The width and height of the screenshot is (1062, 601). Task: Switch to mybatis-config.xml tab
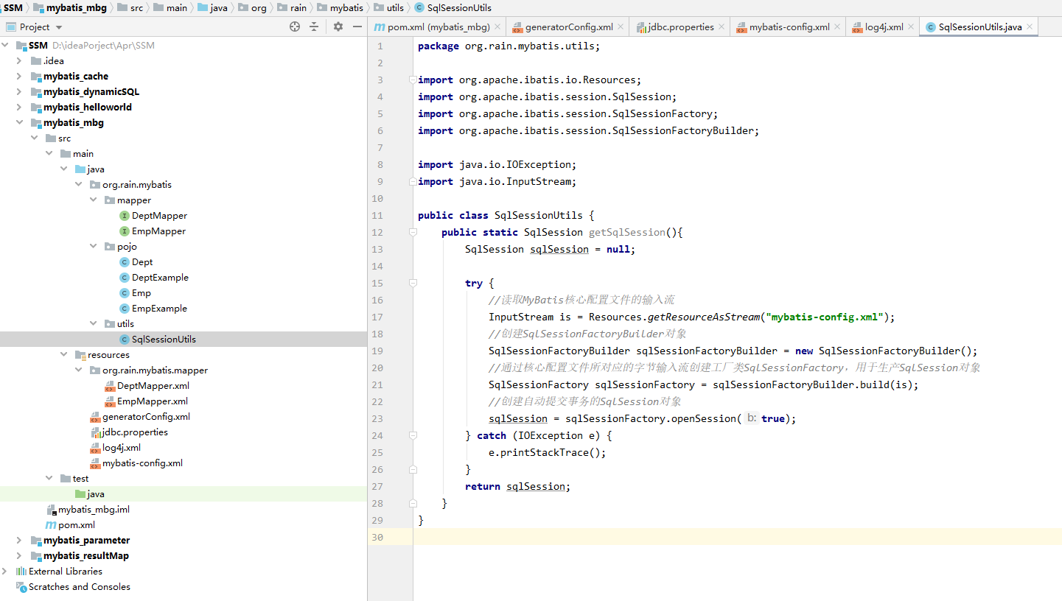point(783,27)
